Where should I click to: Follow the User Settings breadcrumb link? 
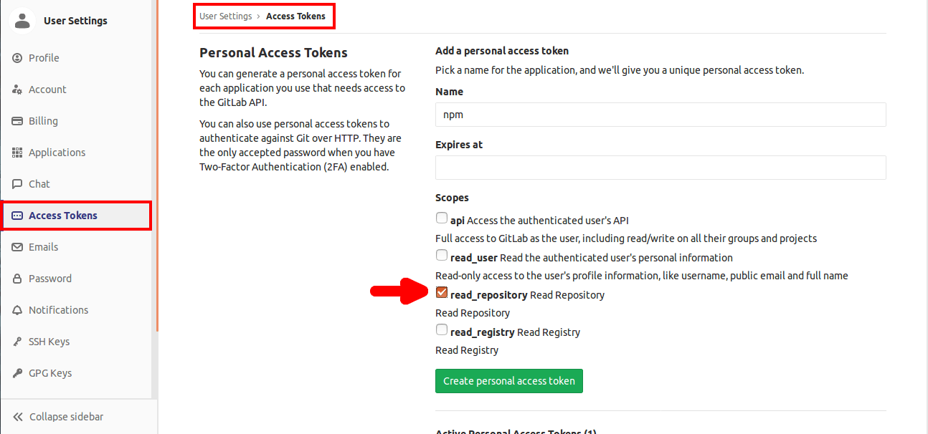pos(225,16)
